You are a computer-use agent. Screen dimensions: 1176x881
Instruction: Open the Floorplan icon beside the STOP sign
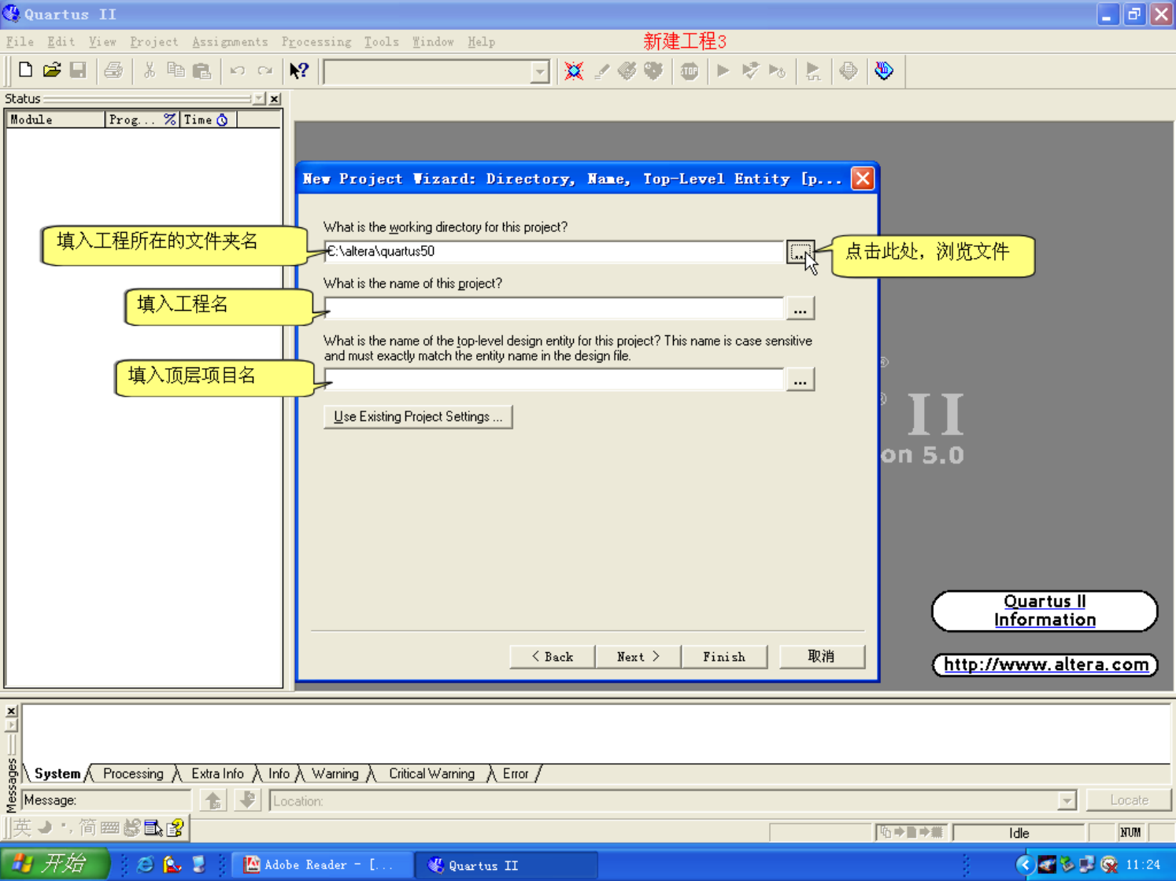coord(653,71)
